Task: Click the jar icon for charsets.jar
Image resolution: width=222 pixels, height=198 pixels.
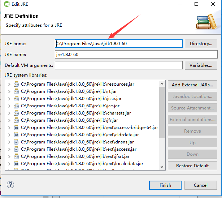Action: tap(16, 113)
